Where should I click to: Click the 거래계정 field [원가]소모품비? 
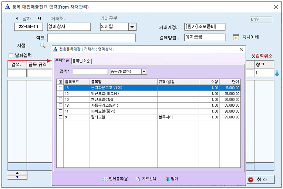[205, 27]
